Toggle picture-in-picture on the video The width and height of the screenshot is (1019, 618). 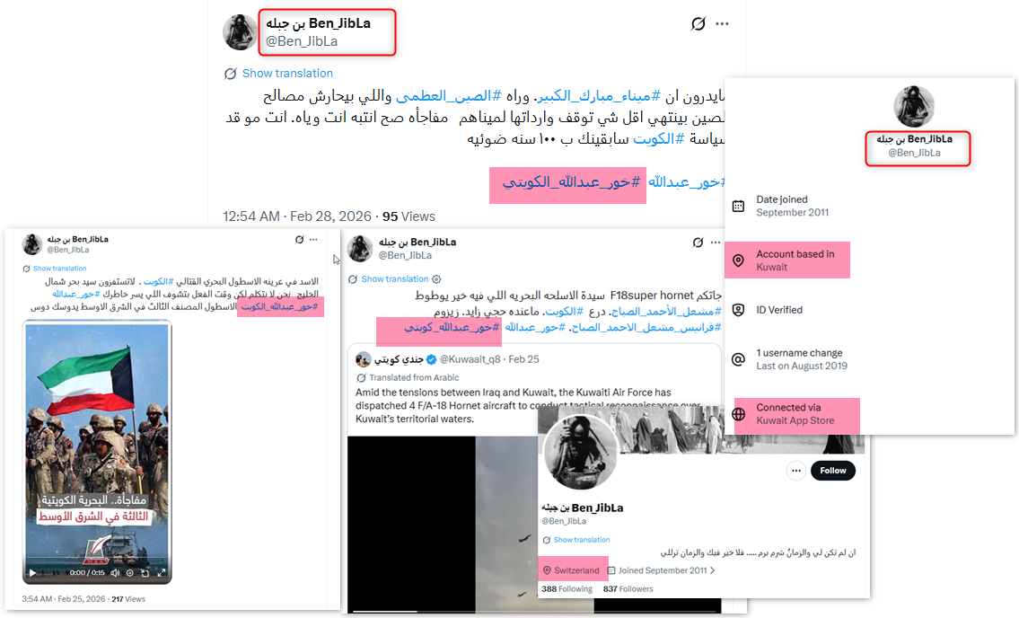coord(145,573)
